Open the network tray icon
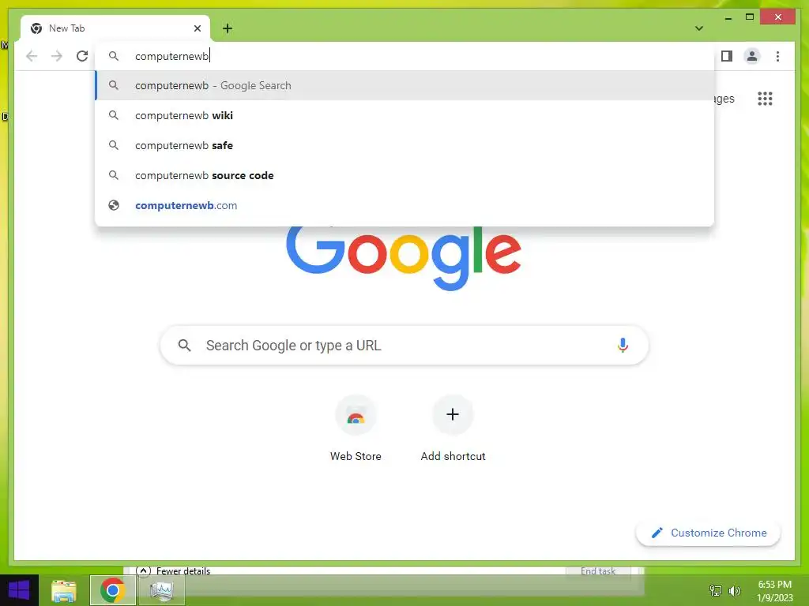The width and height of the screenshot is (809, 606). point(716,590)
